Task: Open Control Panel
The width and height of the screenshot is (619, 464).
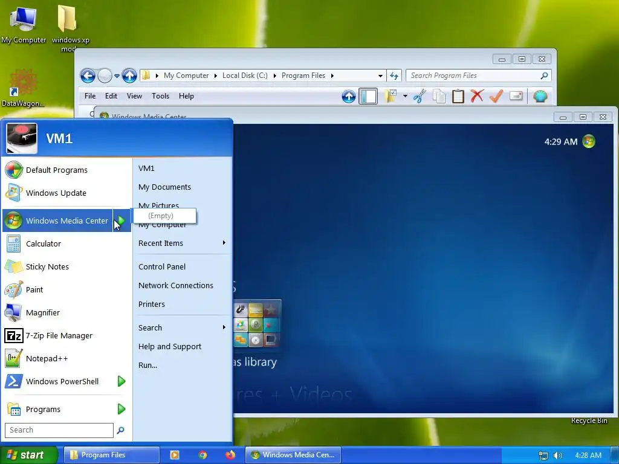Action: (162, 266)
